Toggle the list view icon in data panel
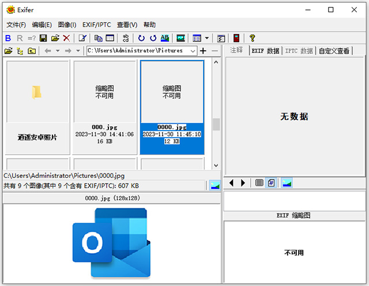This screenshot has width=369, height=286. (259, 182)
